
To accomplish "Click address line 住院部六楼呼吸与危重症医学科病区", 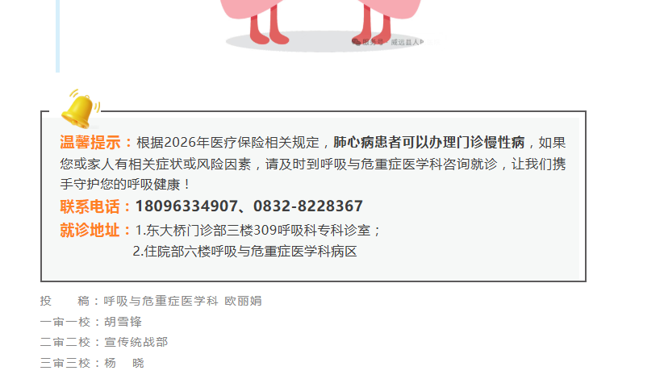I will [x=244, y=251].
